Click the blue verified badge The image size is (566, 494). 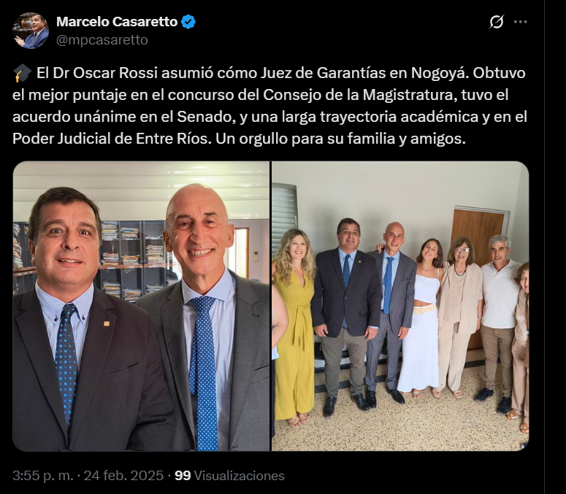[x=188, y=22]
